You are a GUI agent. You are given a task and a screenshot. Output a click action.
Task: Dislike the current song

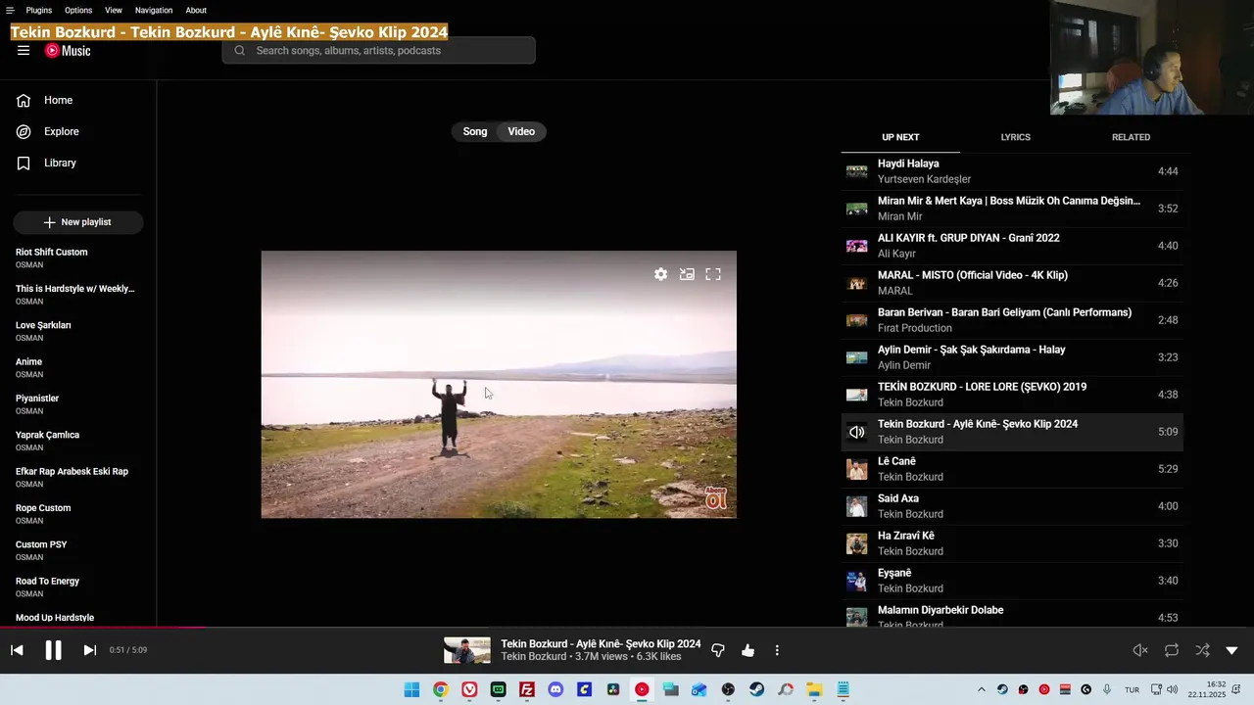click(x=718, y=650)
